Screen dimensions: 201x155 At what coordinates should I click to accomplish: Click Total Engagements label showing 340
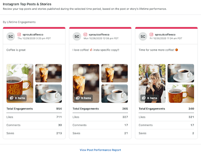pos(152,109)
